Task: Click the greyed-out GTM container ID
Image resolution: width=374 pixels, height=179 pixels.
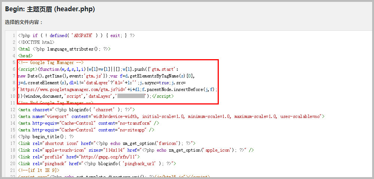Action: coord(131,96)
